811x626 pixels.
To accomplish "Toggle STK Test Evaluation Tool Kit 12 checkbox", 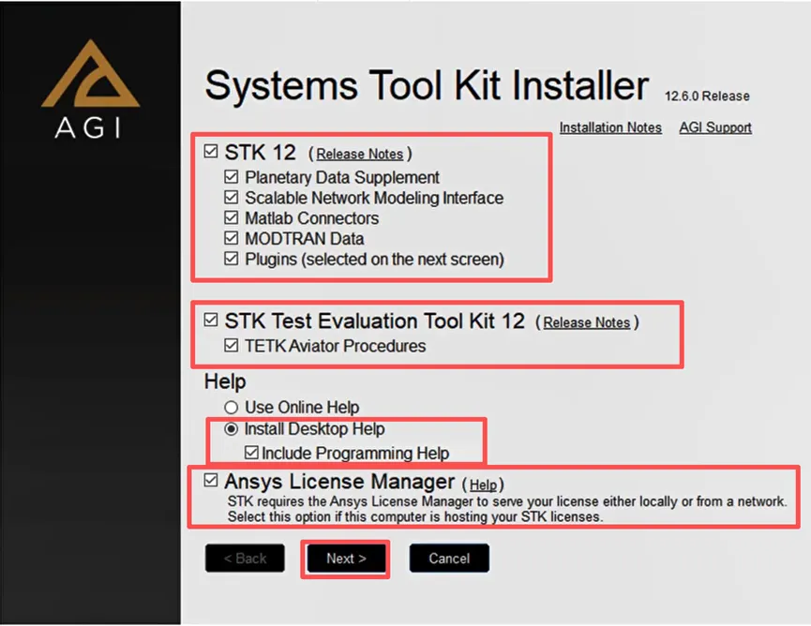I will click(211, 320).
